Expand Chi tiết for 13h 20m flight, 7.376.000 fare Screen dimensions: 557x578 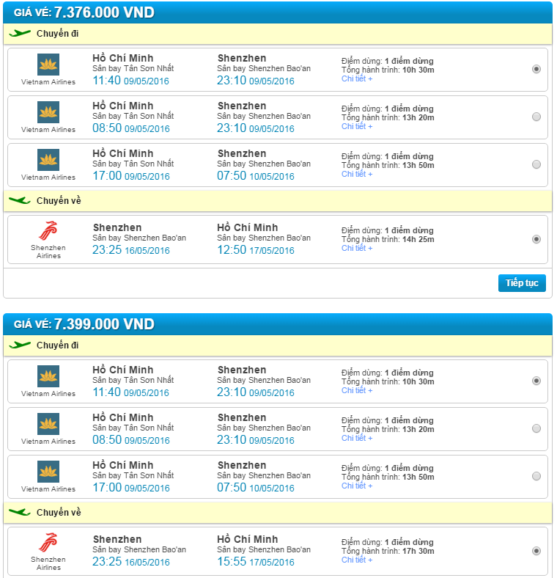pyautogui.click(x=357, y=126)
